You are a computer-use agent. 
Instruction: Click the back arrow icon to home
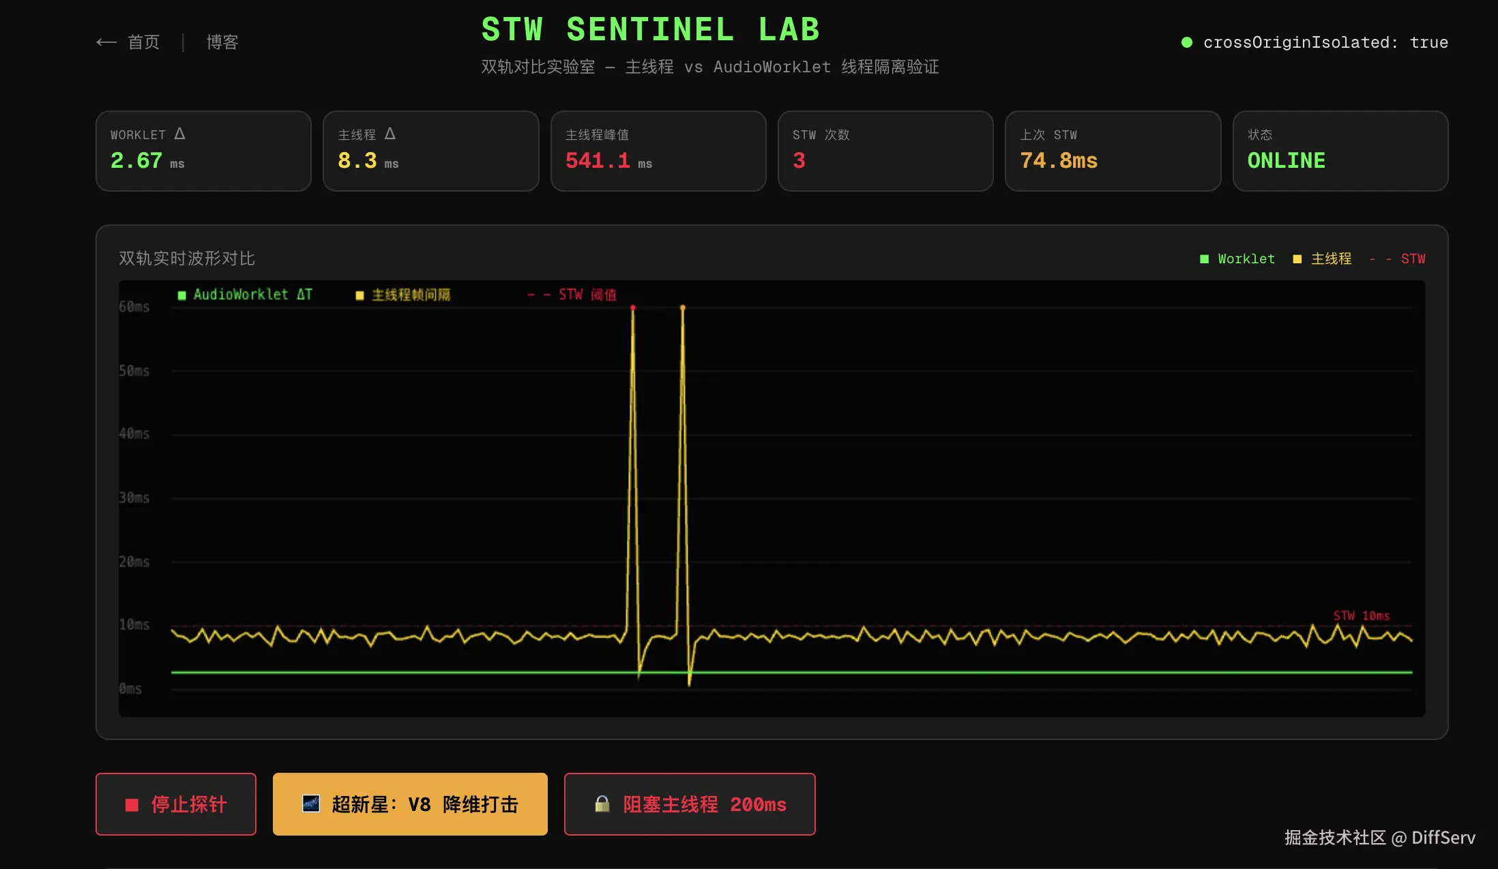click(x=106, y=42)
